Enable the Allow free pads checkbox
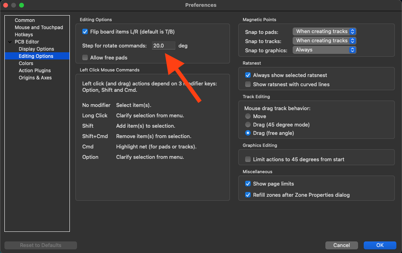 pos(85,57)
